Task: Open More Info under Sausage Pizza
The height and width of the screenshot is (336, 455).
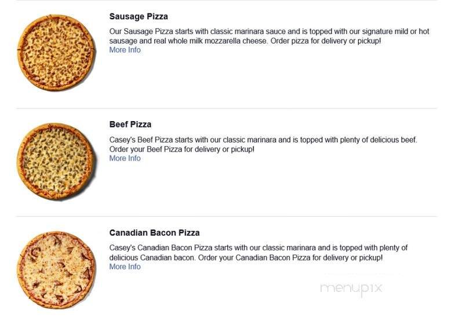Action: (125, 50)
